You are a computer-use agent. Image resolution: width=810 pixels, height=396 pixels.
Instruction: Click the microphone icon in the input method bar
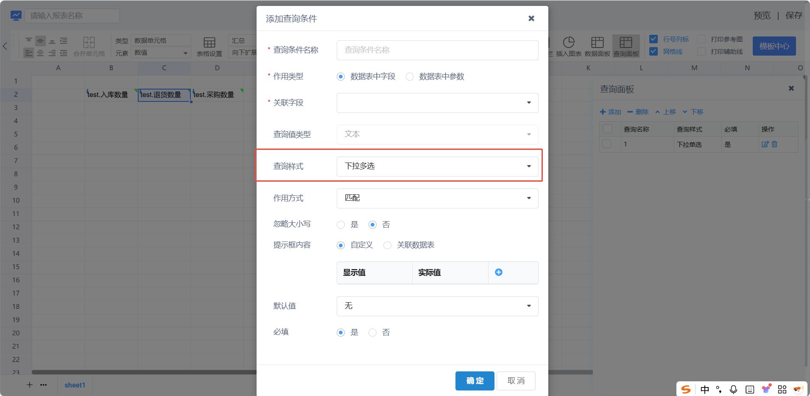tap(733, 389)
